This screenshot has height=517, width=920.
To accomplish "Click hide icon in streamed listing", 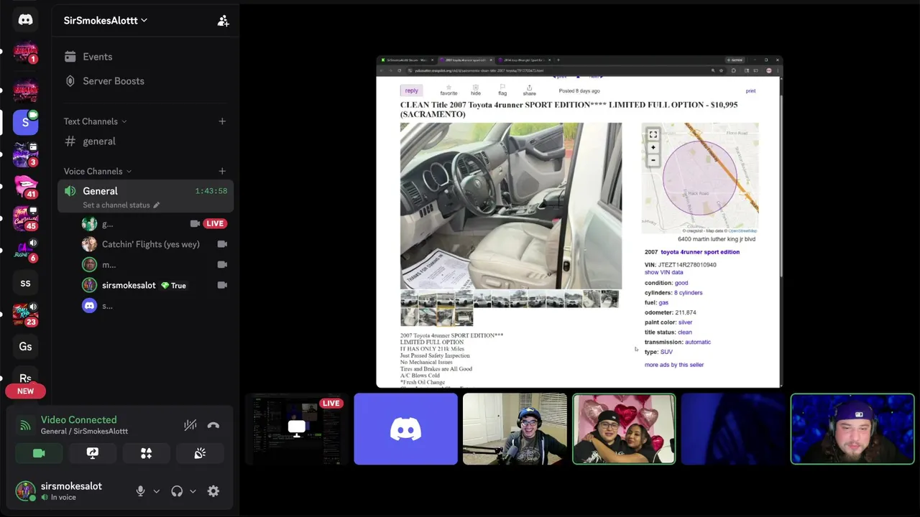I will coord(476,90).
